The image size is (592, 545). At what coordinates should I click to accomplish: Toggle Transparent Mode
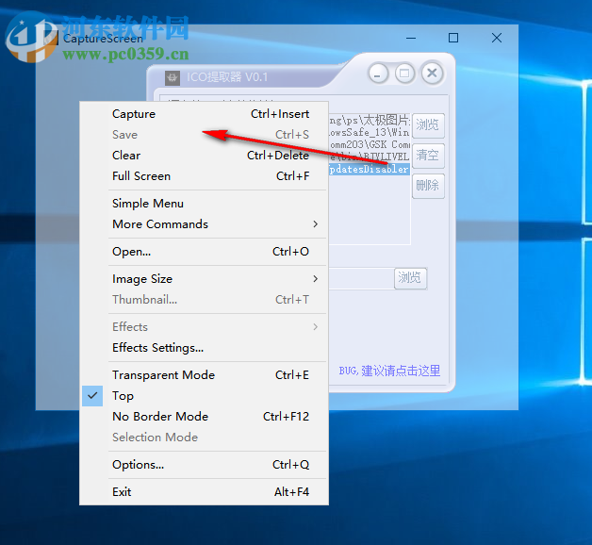[204, 375]
